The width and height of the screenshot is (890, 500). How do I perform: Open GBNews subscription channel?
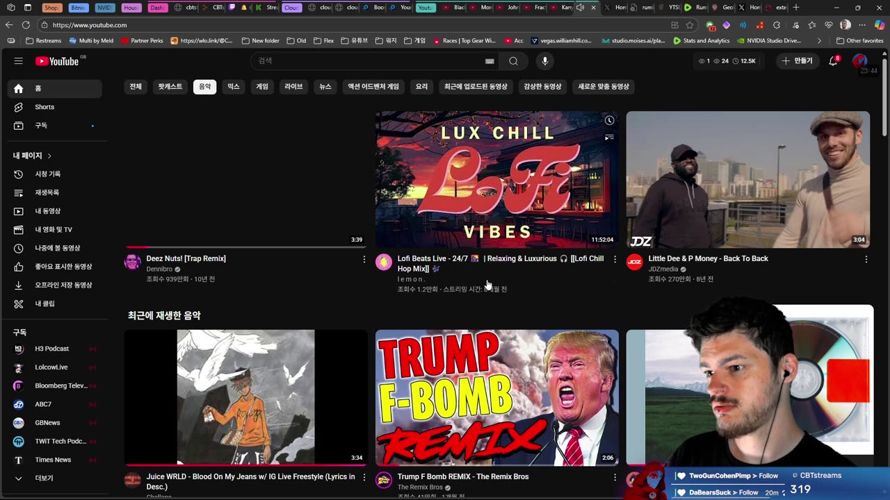[x=54, y=423]
